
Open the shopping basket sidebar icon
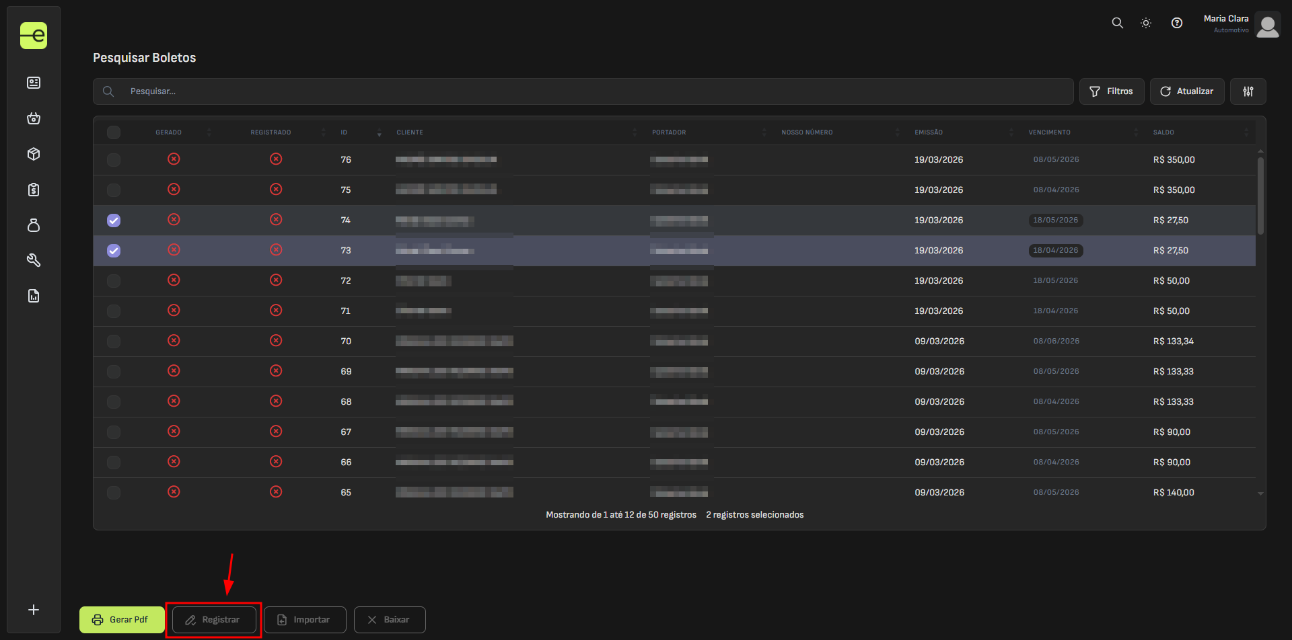point(34,118)
